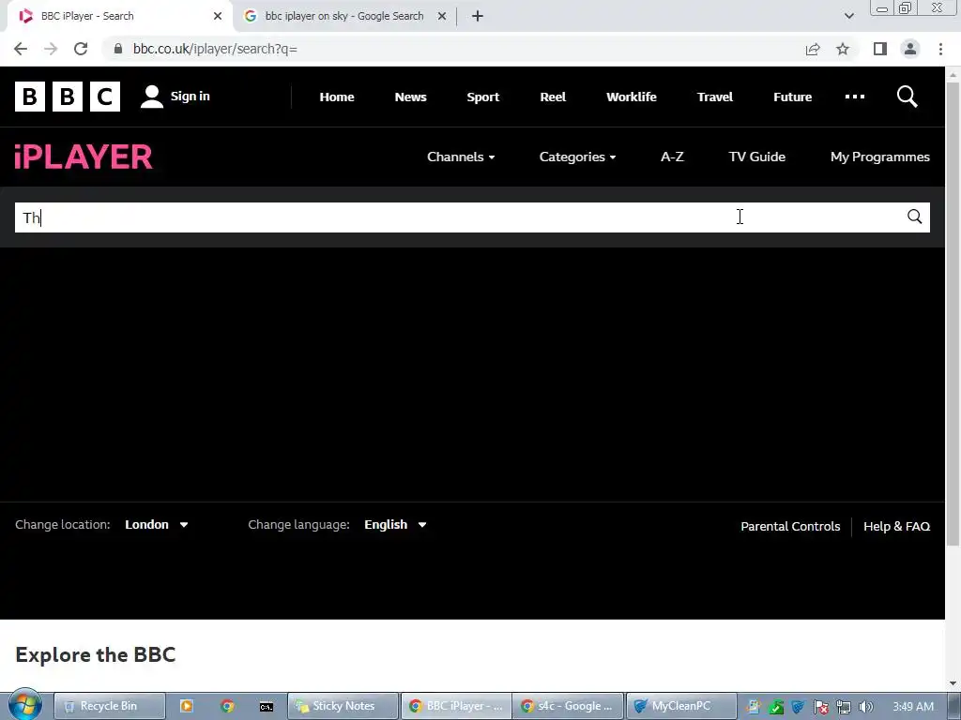961x720 pixels.
Task: Expand Categories dropdown
Action: pyautogui.click(x=577, y=157)
